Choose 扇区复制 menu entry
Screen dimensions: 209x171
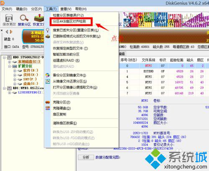[60, 114]
